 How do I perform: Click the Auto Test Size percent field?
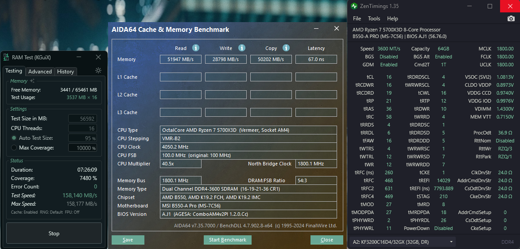coord(82,138)
